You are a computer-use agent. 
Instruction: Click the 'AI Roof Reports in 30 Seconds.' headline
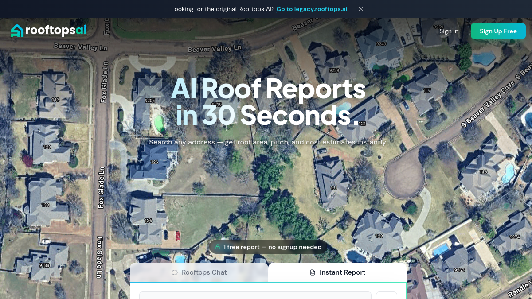click(268, 102)
